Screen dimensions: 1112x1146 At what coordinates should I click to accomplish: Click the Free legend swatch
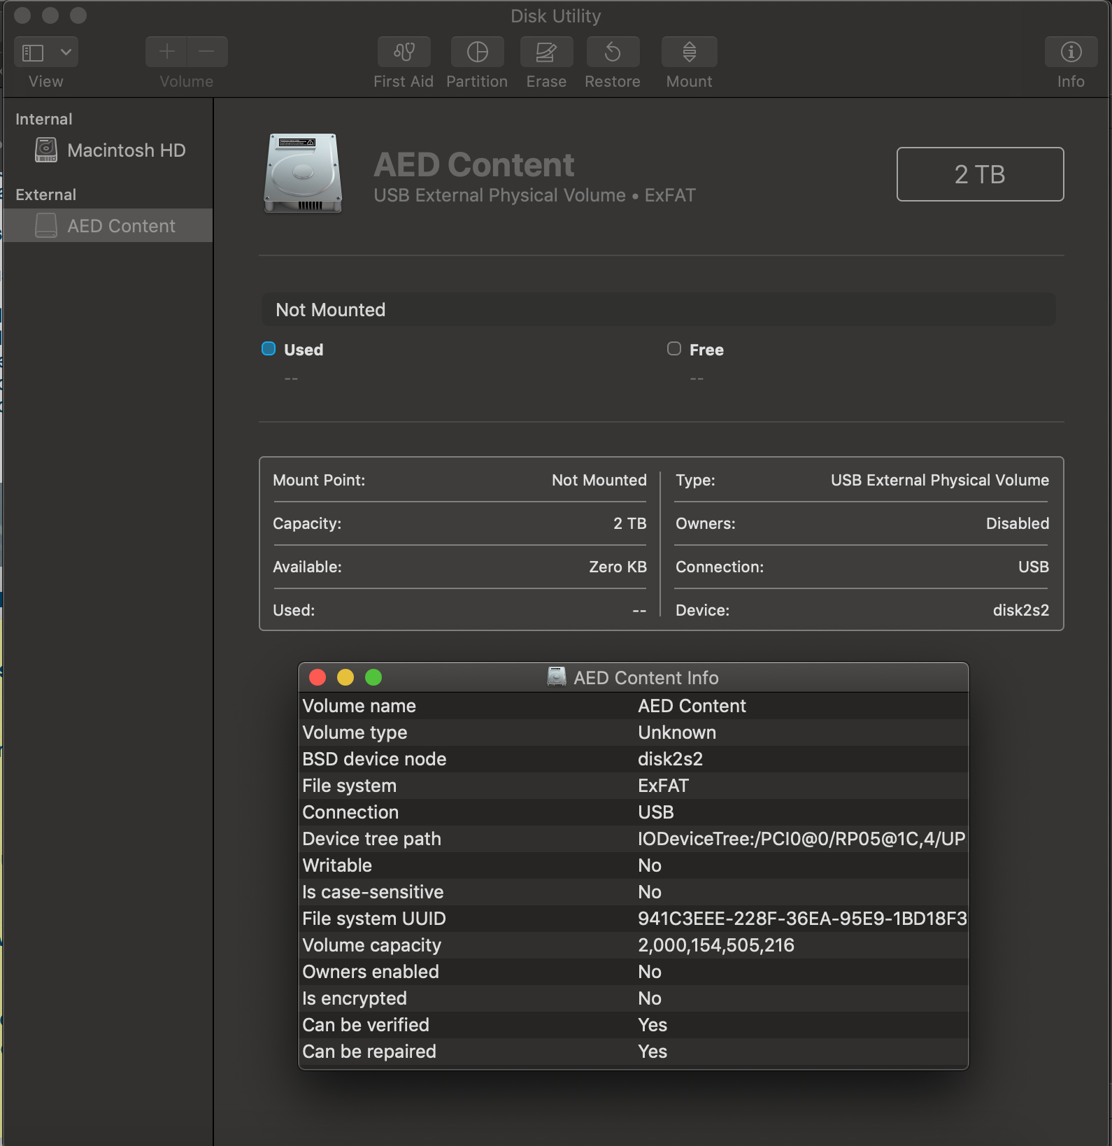(674, 348)
